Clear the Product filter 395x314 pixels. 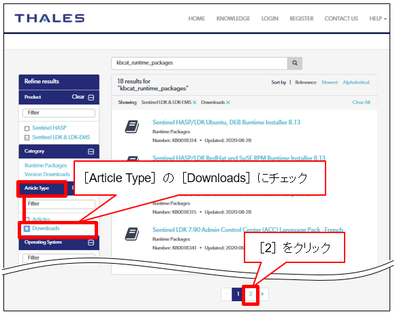78,97
